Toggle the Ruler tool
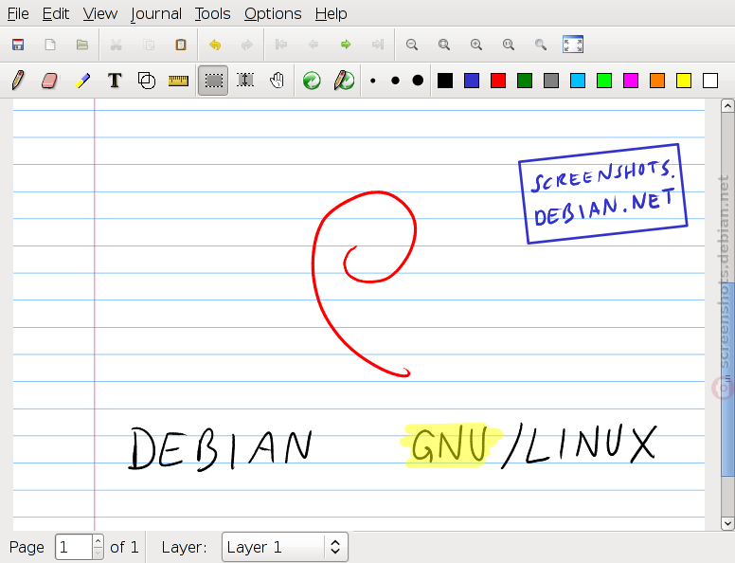The height and width of the screenshot is (563, 735). pyautogui.click(x=178, y=82)
